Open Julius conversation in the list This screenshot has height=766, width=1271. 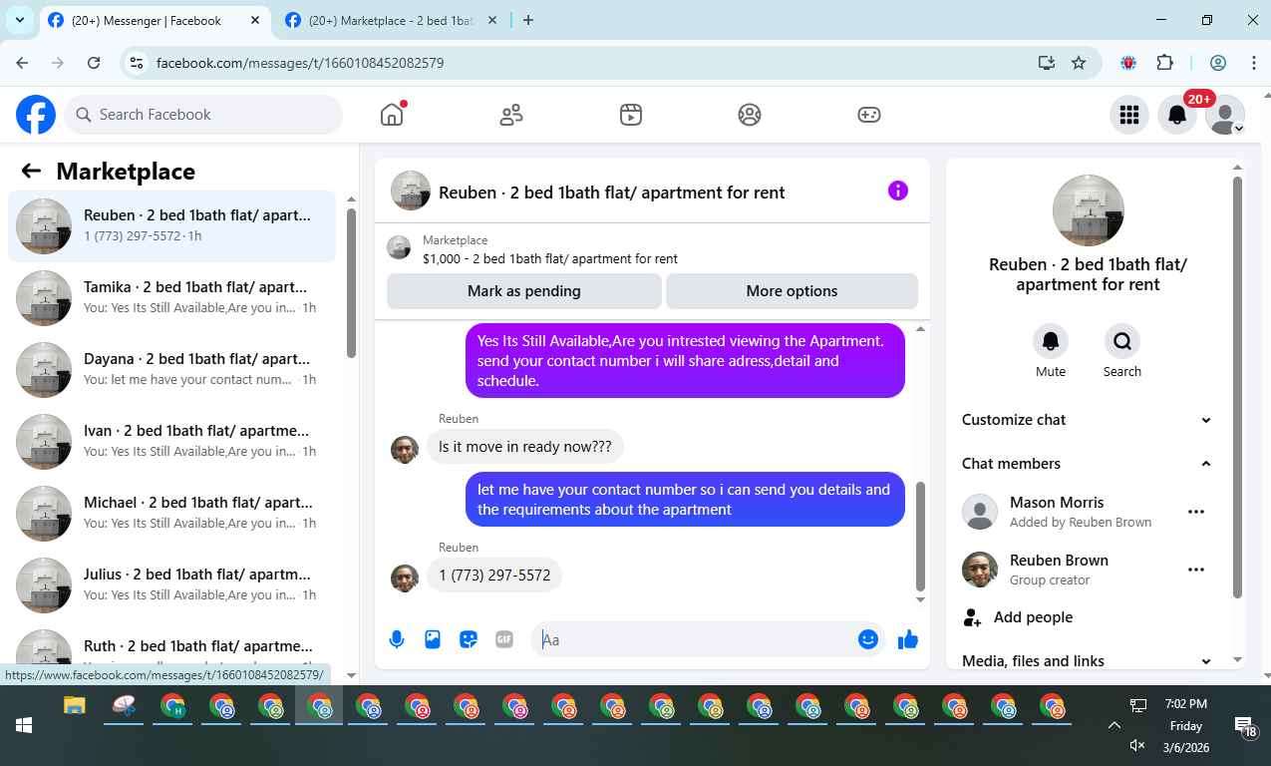171,585
